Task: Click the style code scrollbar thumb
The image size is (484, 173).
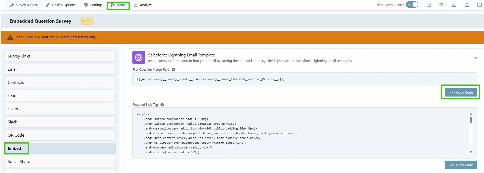Action: (x=471, y=120)
